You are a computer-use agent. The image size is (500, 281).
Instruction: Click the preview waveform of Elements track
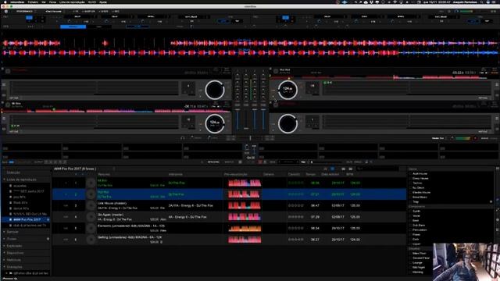[x=245, y=228]
